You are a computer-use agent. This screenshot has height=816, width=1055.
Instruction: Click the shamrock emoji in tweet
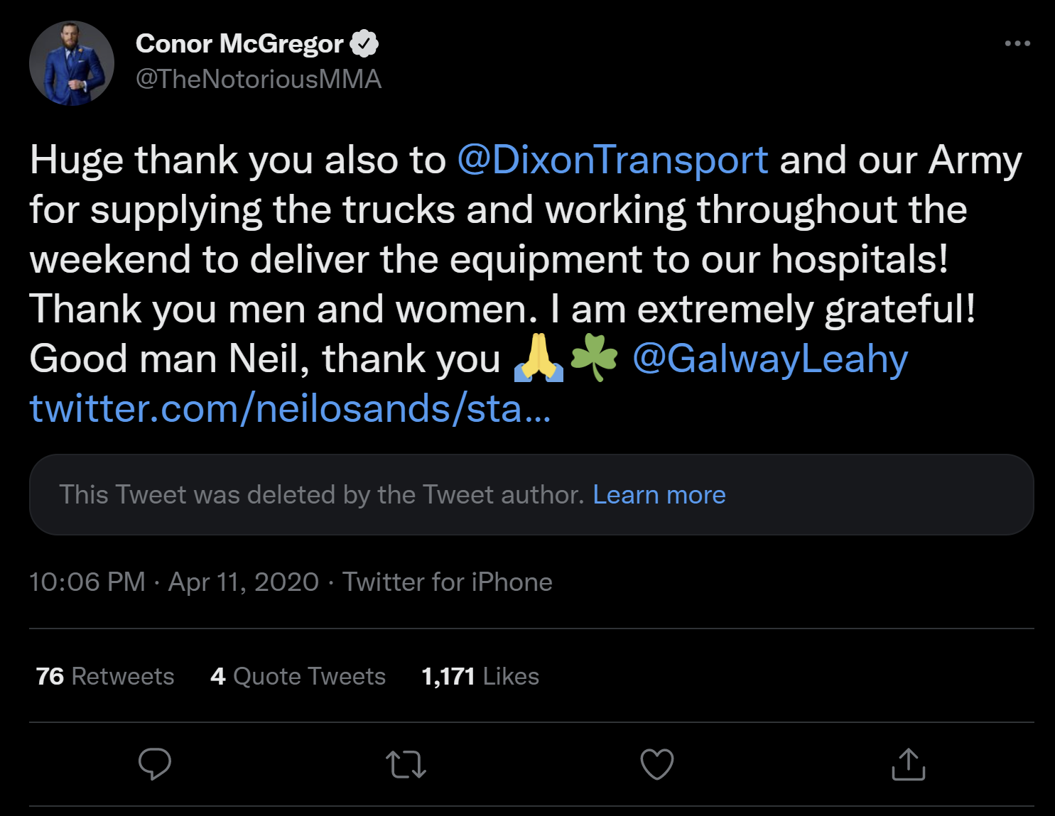click(594, 357)
